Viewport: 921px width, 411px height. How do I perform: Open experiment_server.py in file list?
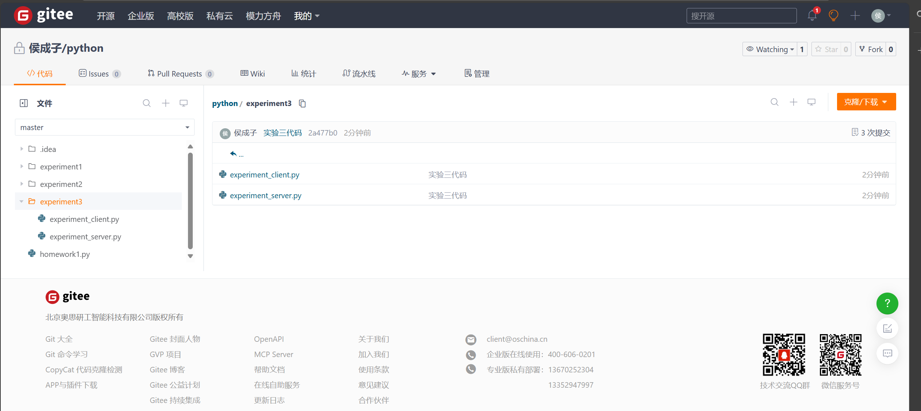(x=265, y=196)
